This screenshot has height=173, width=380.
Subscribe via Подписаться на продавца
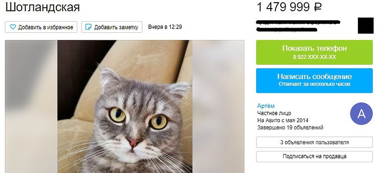click(314, 157)
